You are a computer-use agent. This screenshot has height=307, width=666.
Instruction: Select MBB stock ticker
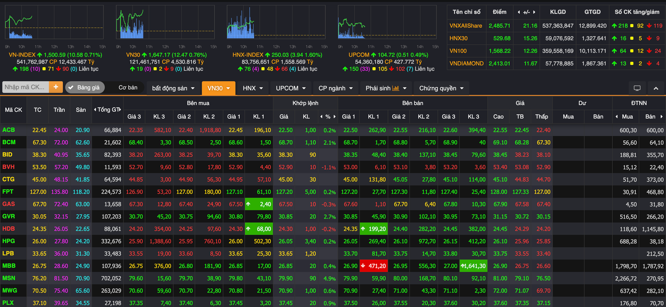click(9, 266)
